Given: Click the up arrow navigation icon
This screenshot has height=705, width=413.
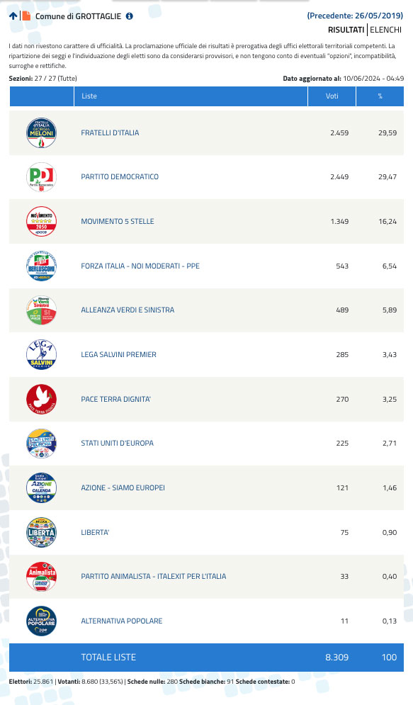Looking at the screenshot, I should pyautogui.click(x=13, y=16).
